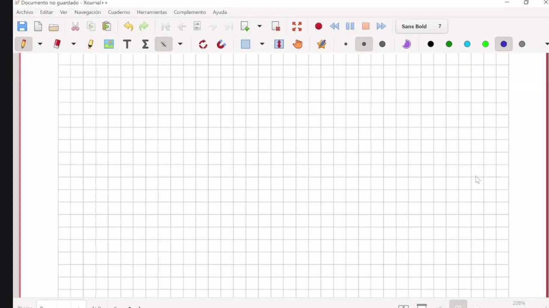
Task: Open the Ver menu
Action: pyautogui.click(x=63, y=12)
